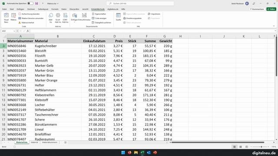Toggle Automatisches Speichern switch
278x156 pixels.
click(x=30, y=3)
